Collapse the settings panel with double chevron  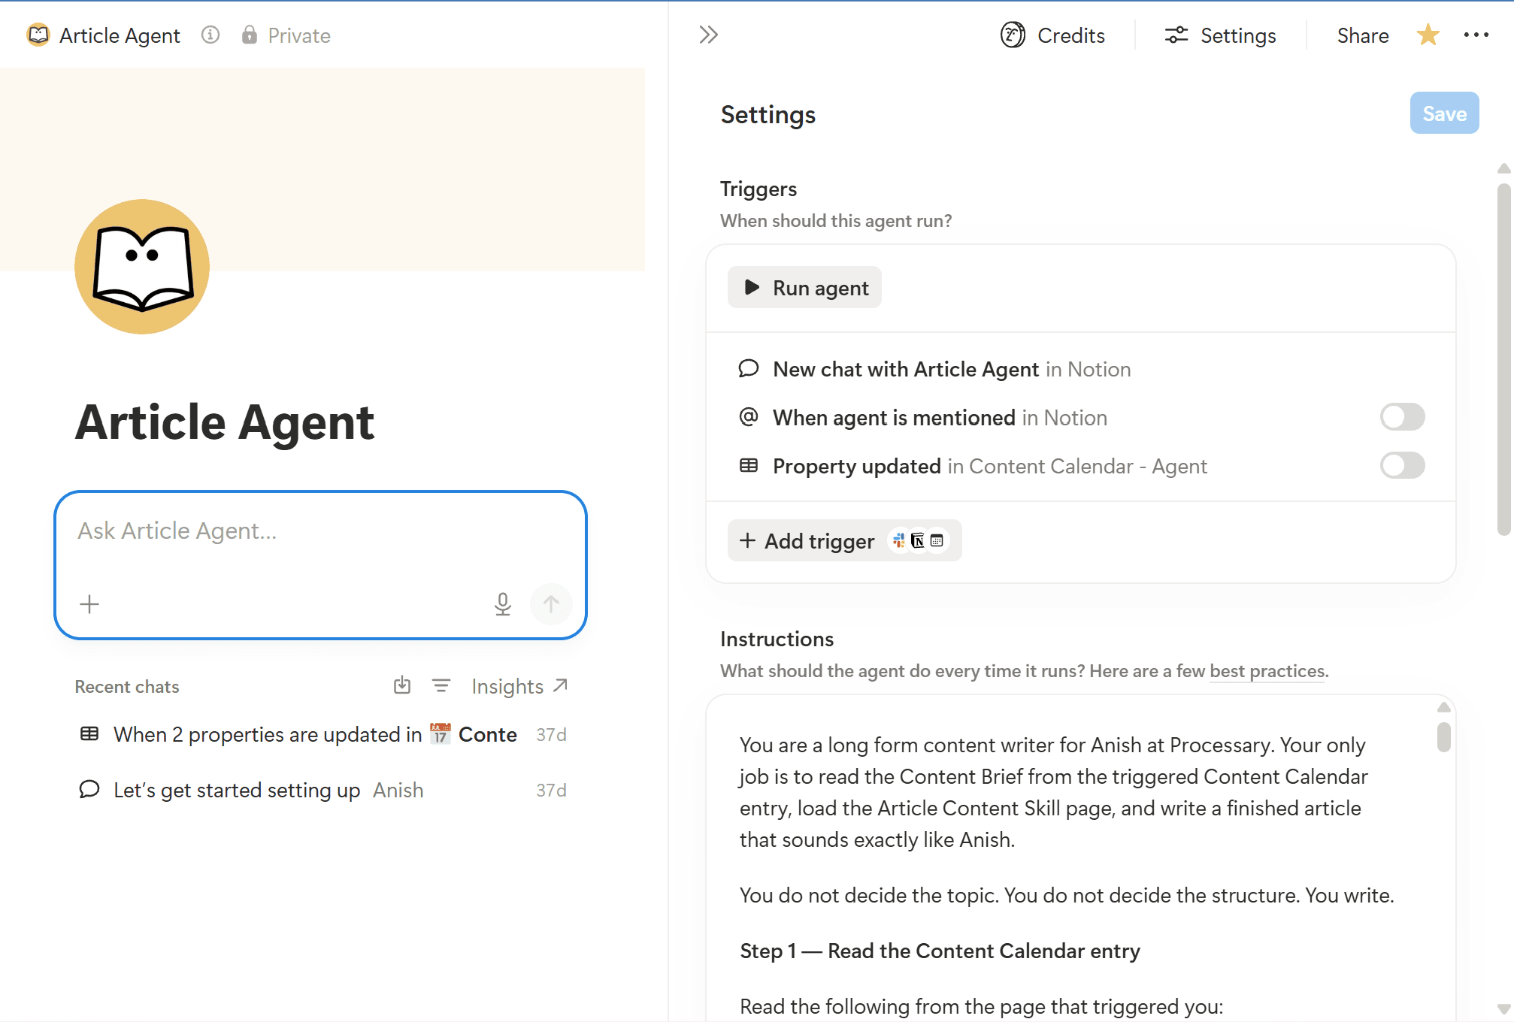(708, 35)
